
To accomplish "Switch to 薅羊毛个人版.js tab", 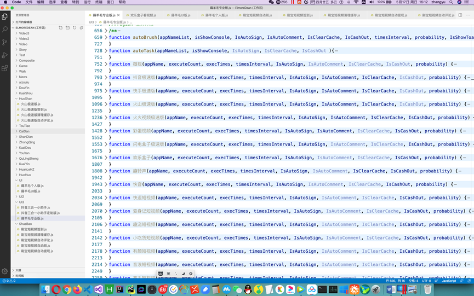I will point(216,15).
